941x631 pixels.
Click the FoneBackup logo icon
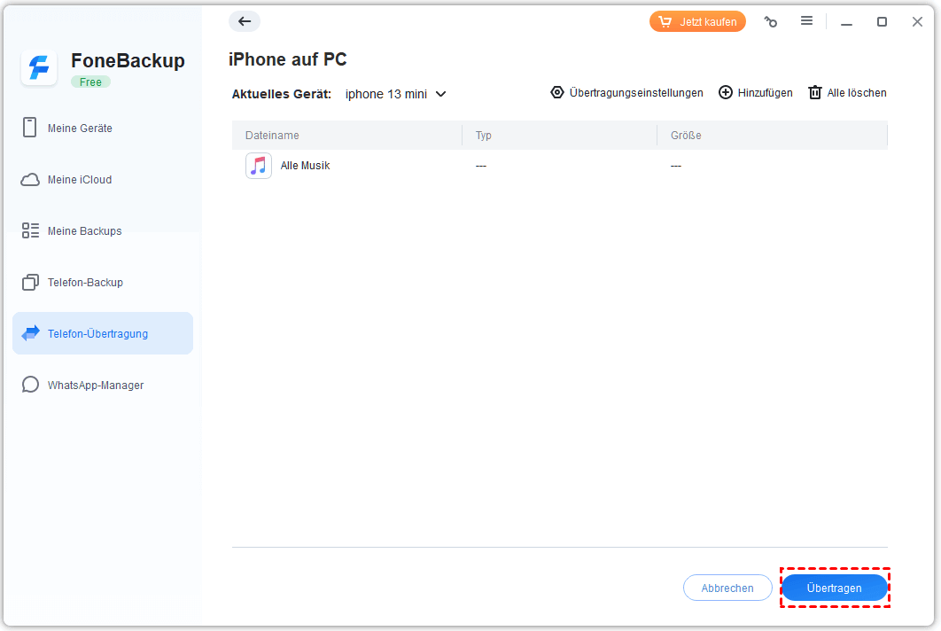click(x=39, y=68)
